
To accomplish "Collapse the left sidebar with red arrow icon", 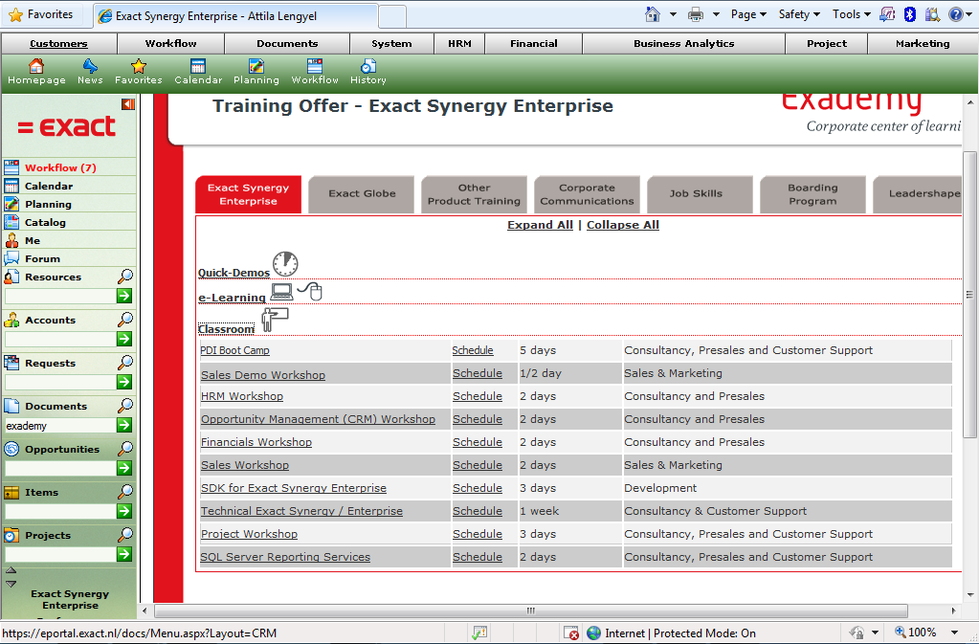I will click(x=128, y=104).
